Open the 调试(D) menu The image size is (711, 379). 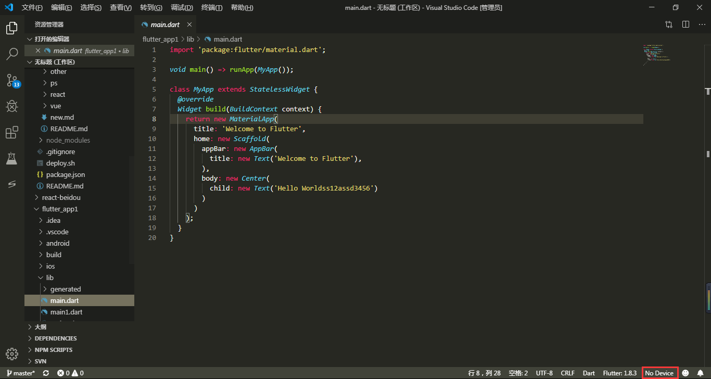pos(182,8)
